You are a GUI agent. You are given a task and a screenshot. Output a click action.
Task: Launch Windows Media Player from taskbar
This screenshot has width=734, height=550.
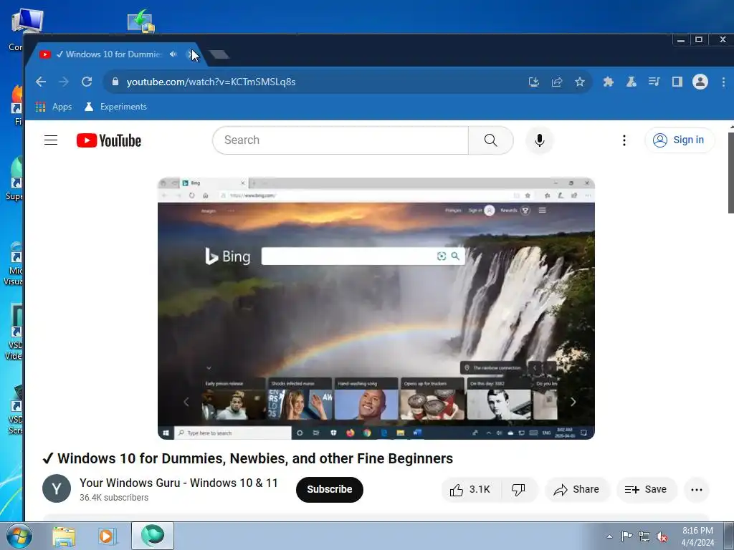point(108,536)
